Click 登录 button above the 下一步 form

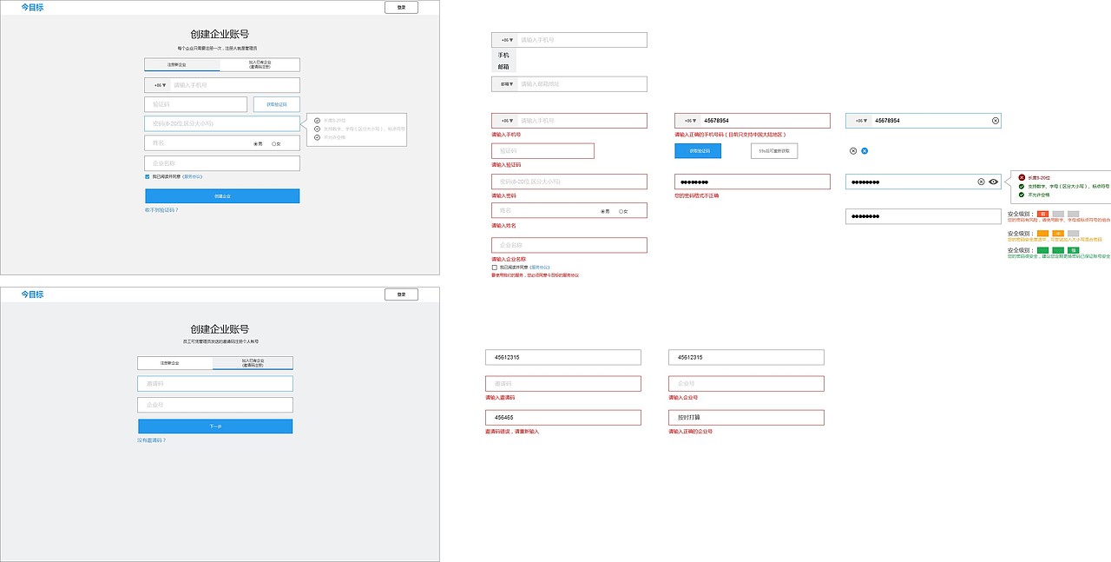pyautogui.click(x=401, y=294)
